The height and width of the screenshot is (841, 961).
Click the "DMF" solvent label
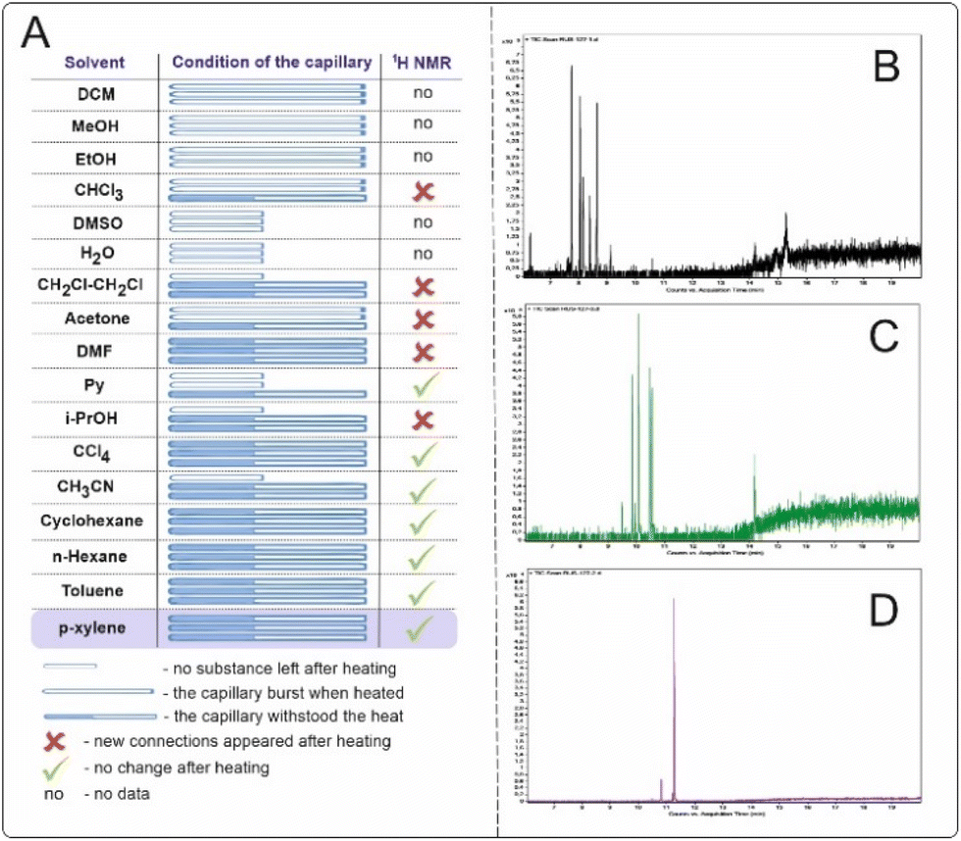point(94,352)
